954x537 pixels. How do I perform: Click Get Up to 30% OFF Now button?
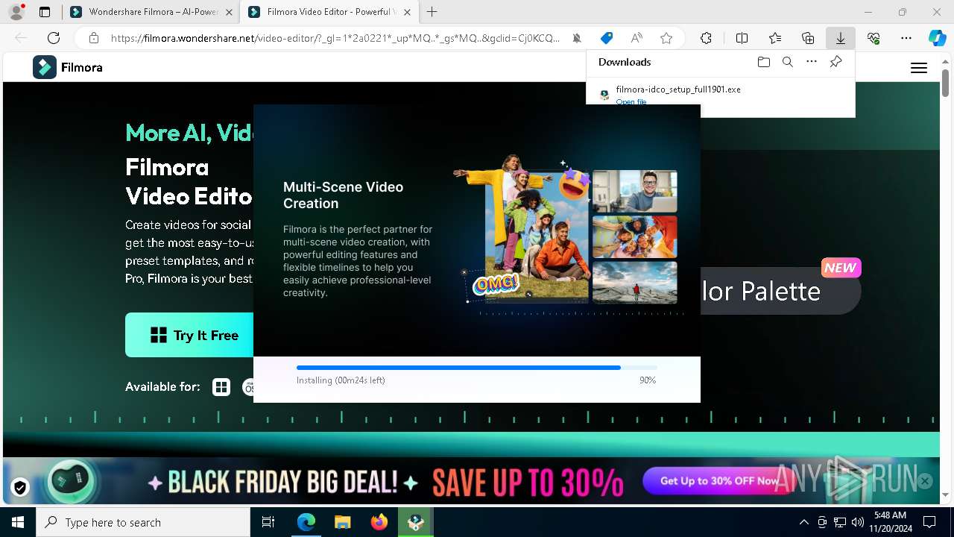719,481
